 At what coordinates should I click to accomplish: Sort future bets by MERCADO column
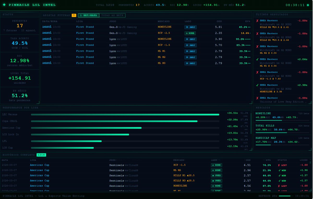point(163,21)
